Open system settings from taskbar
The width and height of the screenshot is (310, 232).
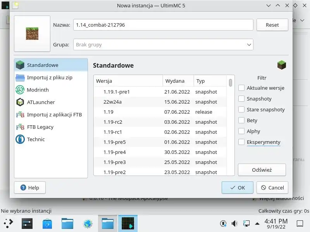(x=27, y=223)
